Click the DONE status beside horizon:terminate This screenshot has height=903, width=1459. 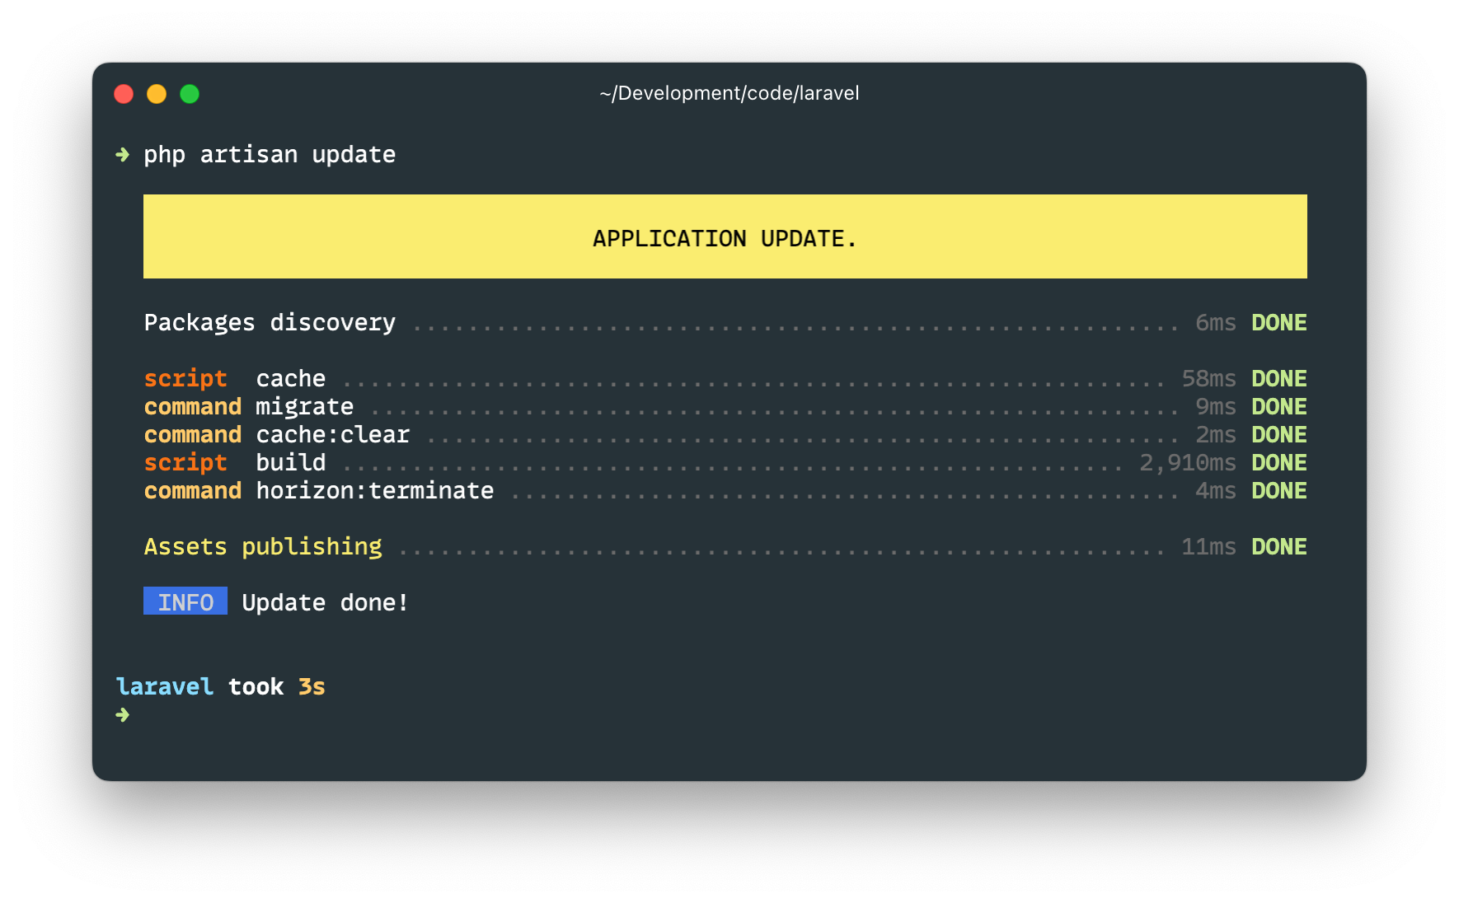(x=1278, y=490)
